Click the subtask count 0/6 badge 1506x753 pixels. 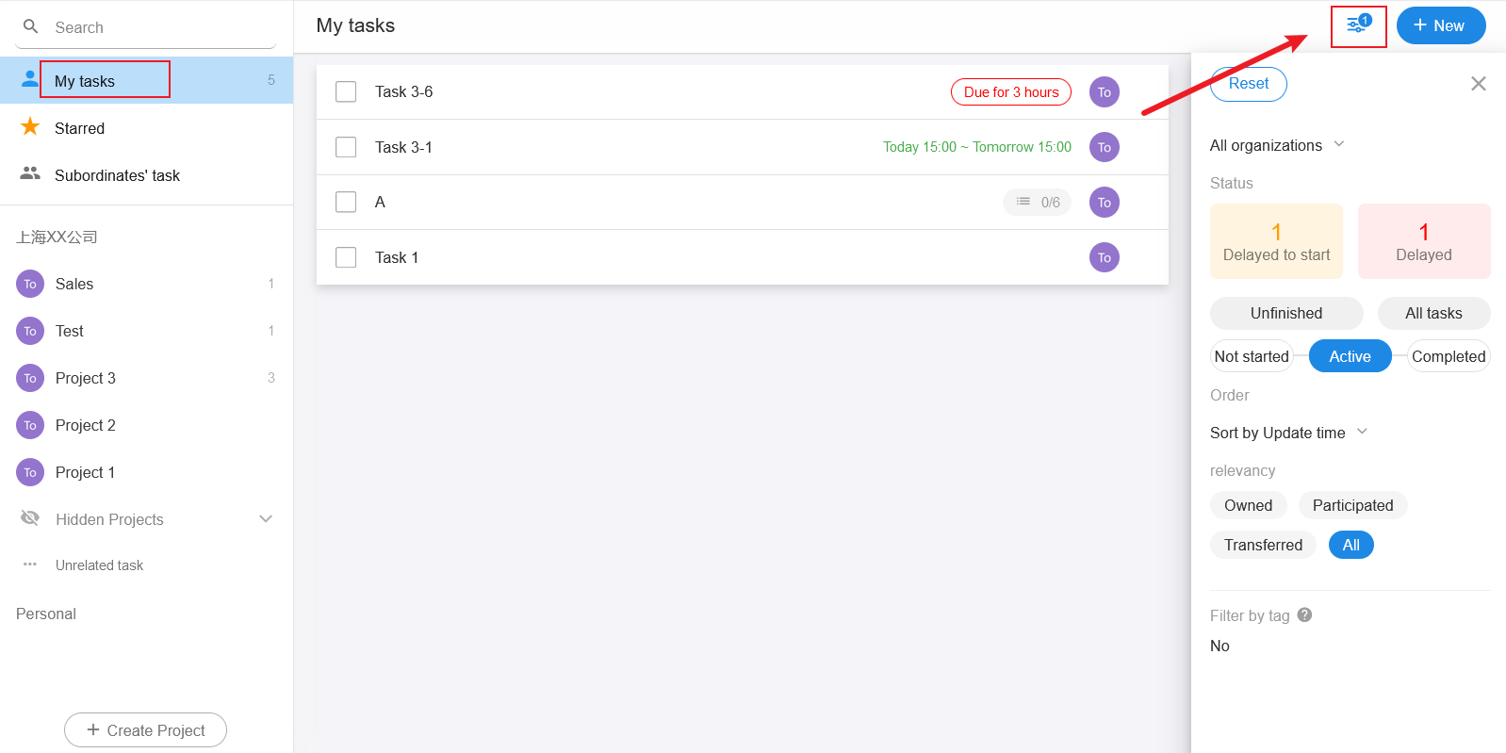click(1038, 203)
